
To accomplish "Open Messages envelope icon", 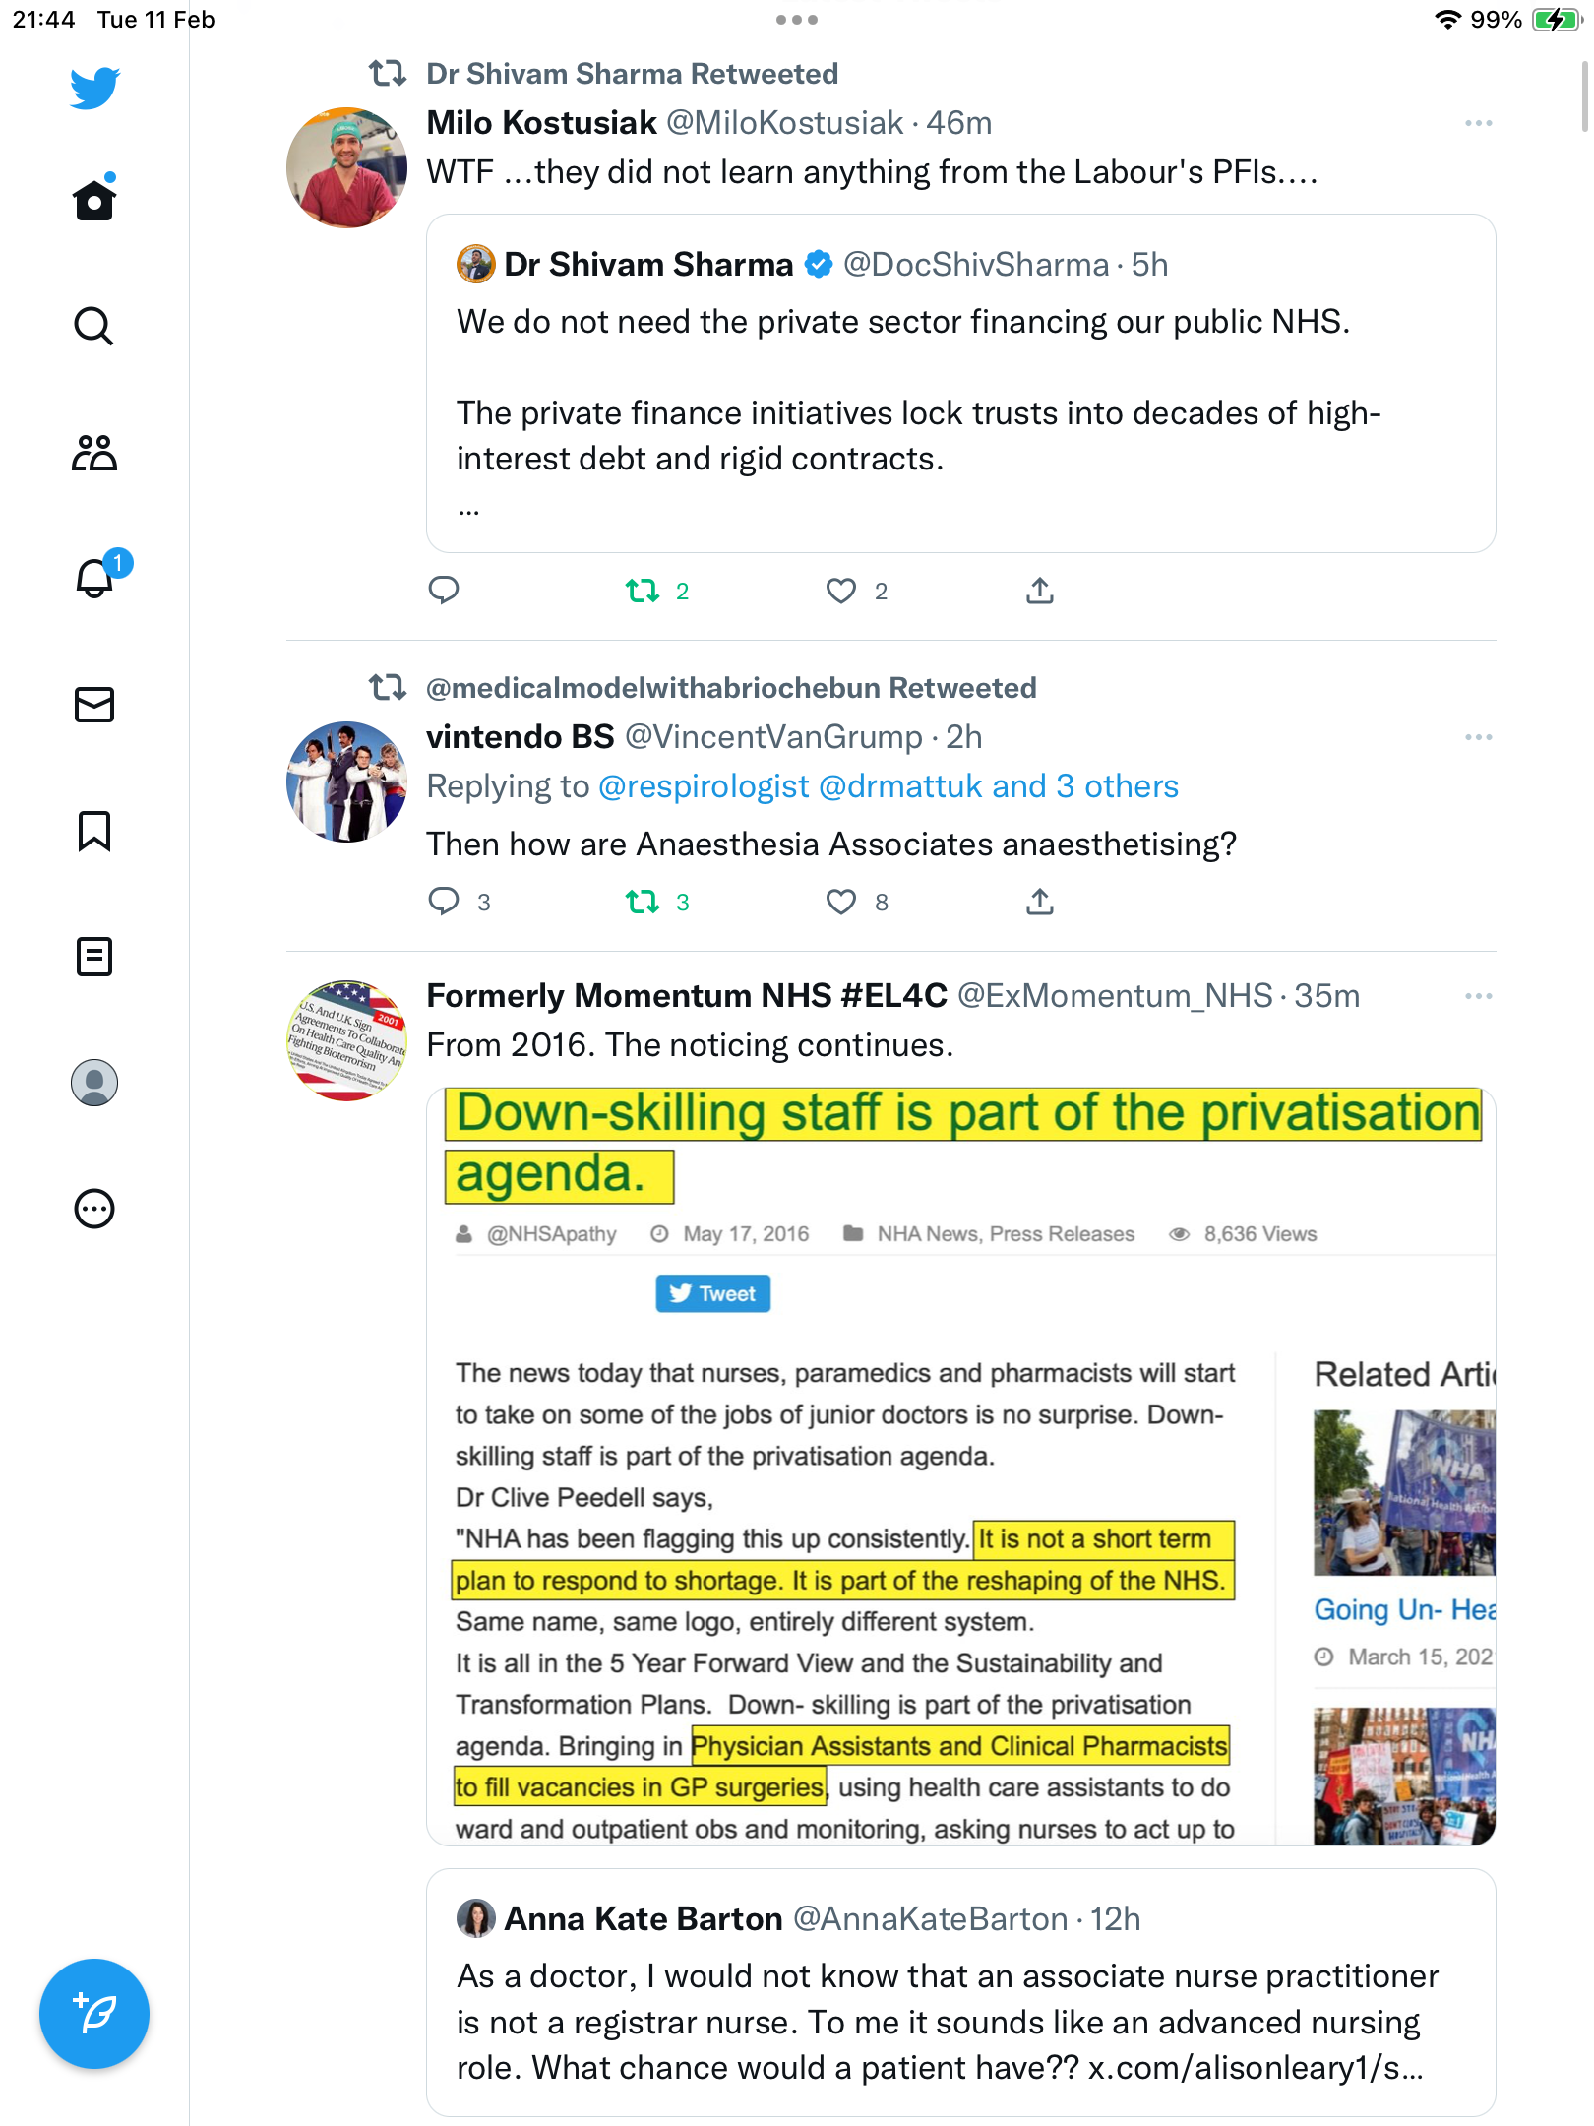I will tap(94, 705).
